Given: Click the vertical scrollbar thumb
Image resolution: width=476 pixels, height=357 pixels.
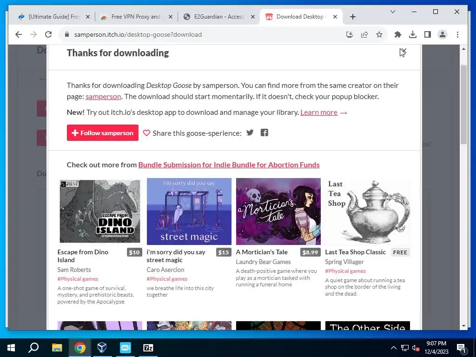Looking at the screenshot, I should pos(463,105).
